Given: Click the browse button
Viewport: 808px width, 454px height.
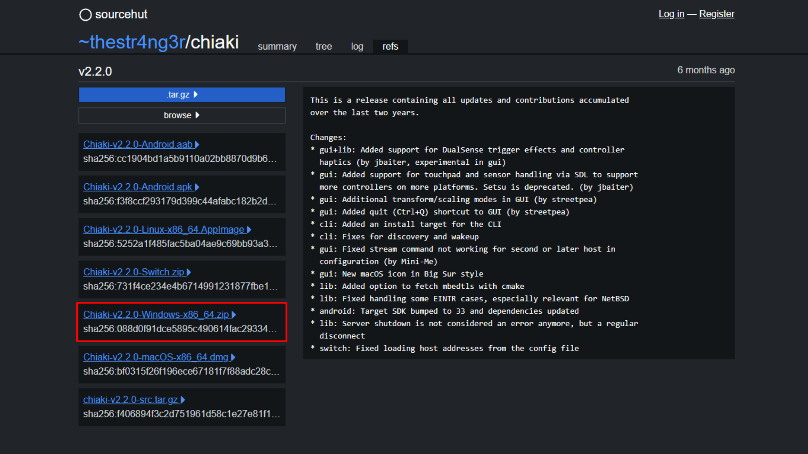Looking at the screenshot, I should tap(182, 115).
